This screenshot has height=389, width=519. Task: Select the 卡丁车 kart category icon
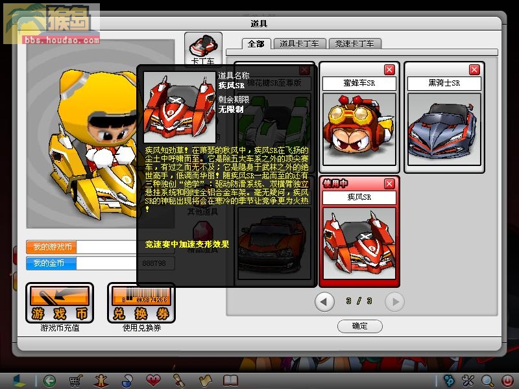[203, 49]
